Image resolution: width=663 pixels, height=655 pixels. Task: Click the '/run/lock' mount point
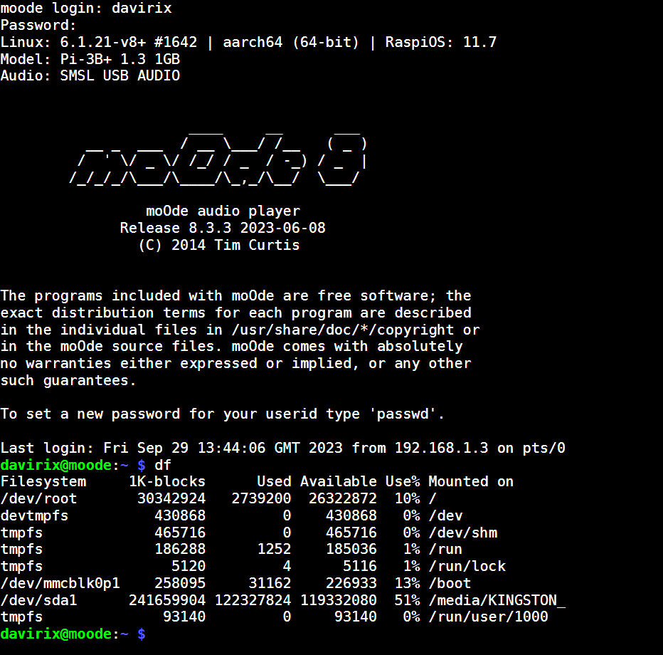tap(467, 566)
